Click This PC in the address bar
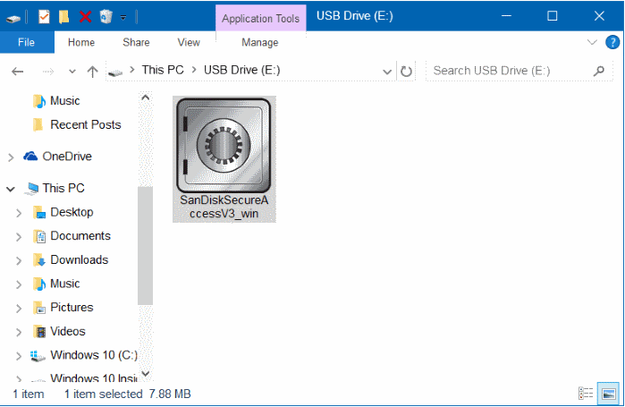The width and height of the screenshot is (625, 407). pos(163,70)
